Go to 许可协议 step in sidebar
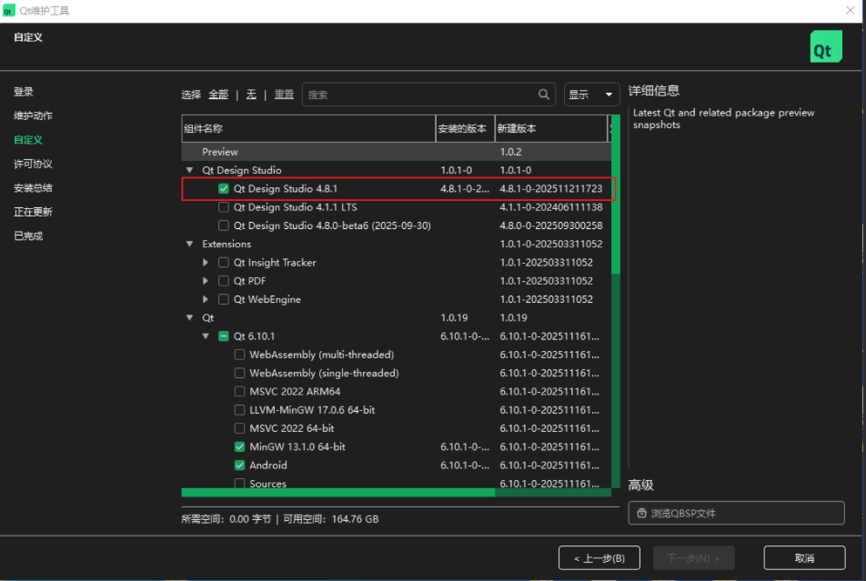Viewport: 866px width, 581px height. click(x=33, y=164)
